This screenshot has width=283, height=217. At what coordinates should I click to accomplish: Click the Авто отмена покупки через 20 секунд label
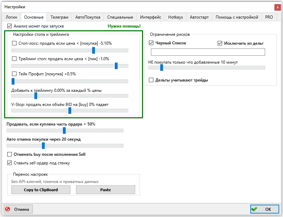point(44,139)
